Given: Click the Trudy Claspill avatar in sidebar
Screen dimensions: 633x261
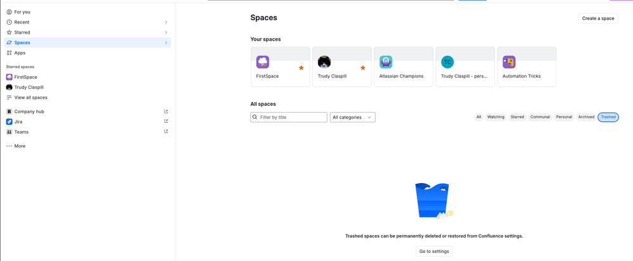Looking at the screenshot, I should click(x=10, y=87).
